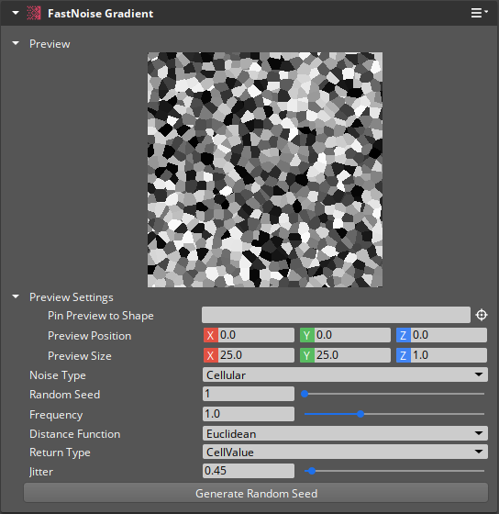The width and height of the screenshot is (499, 514).
Task: Open the Return Type dropdown
Action: point(345,452)
